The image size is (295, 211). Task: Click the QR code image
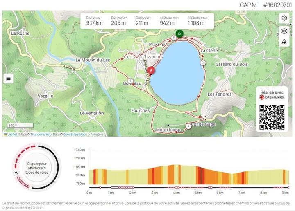(x=272, y=117)
